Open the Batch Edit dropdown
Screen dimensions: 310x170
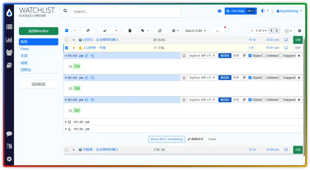pos(195,31)
